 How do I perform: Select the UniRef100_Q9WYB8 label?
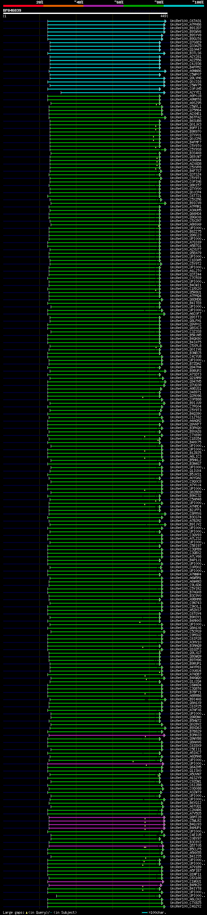185,739
